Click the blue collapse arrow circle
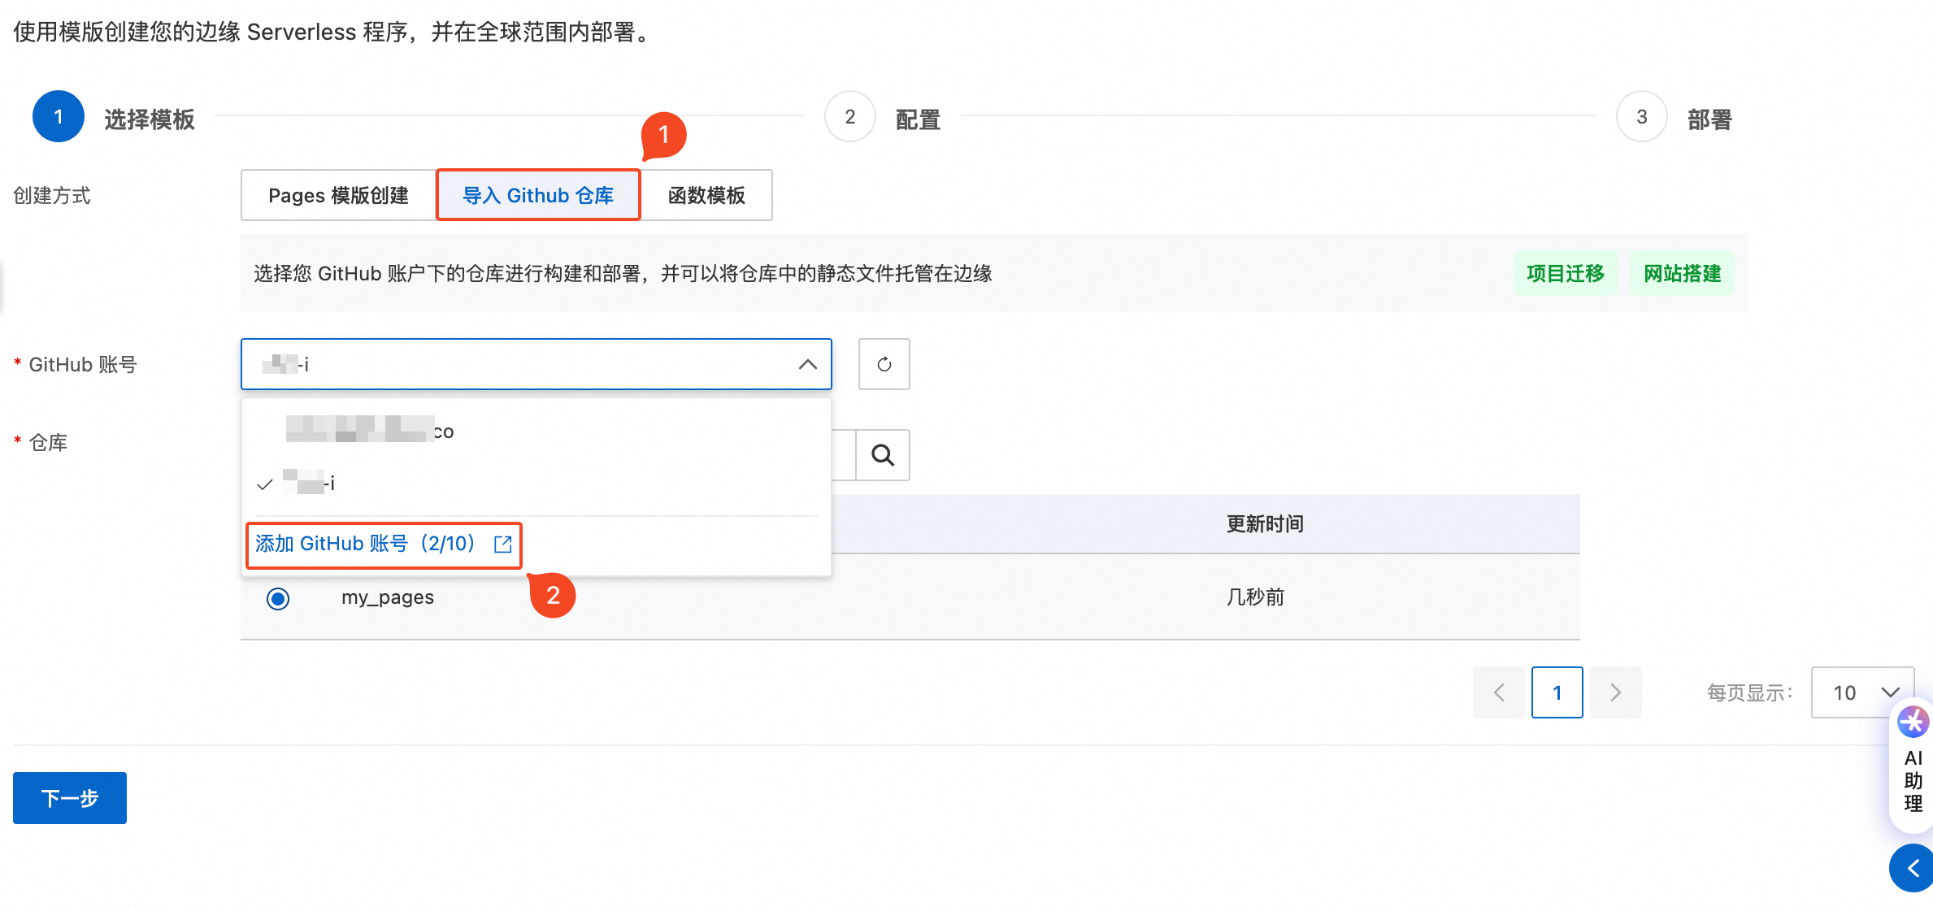Screen dimensions: 1933x907 point(1912,868)
